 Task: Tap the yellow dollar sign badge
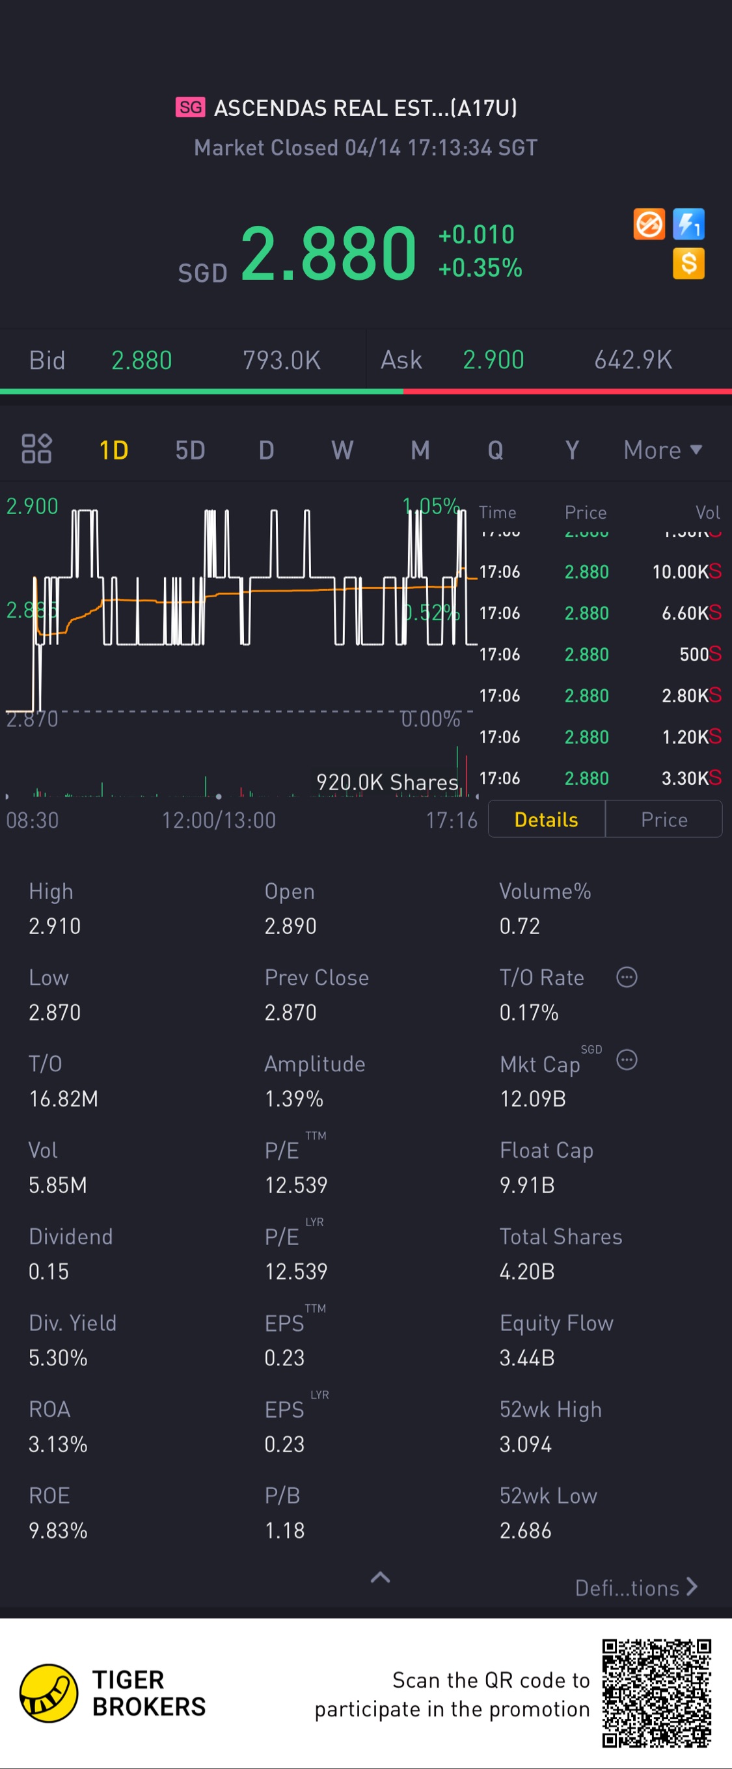[x=688, y=264]
